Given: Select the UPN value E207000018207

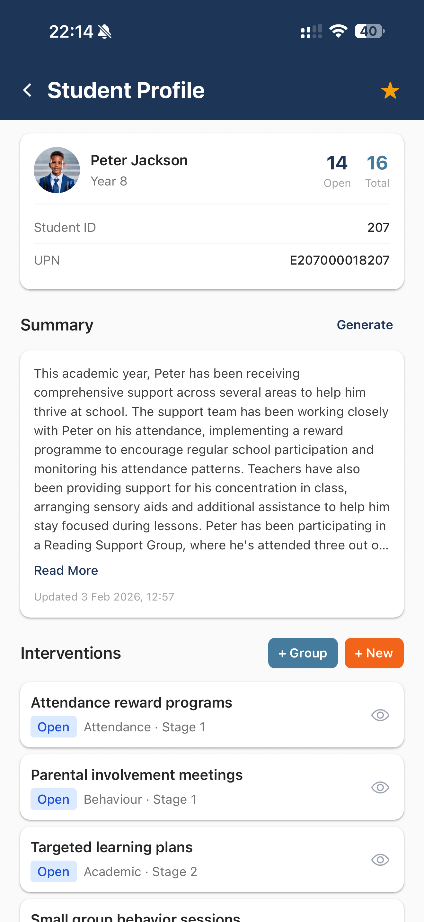Looking at the screenshot, I should (340, 260).
